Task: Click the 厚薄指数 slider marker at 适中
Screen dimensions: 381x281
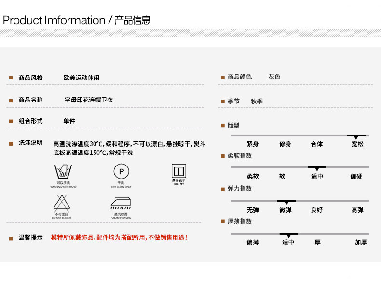Action: click(288, 235)
